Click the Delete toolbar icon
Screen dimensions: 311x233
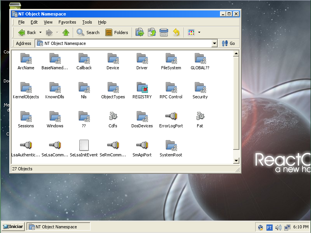pyautogui.click(x=163, y=33)
